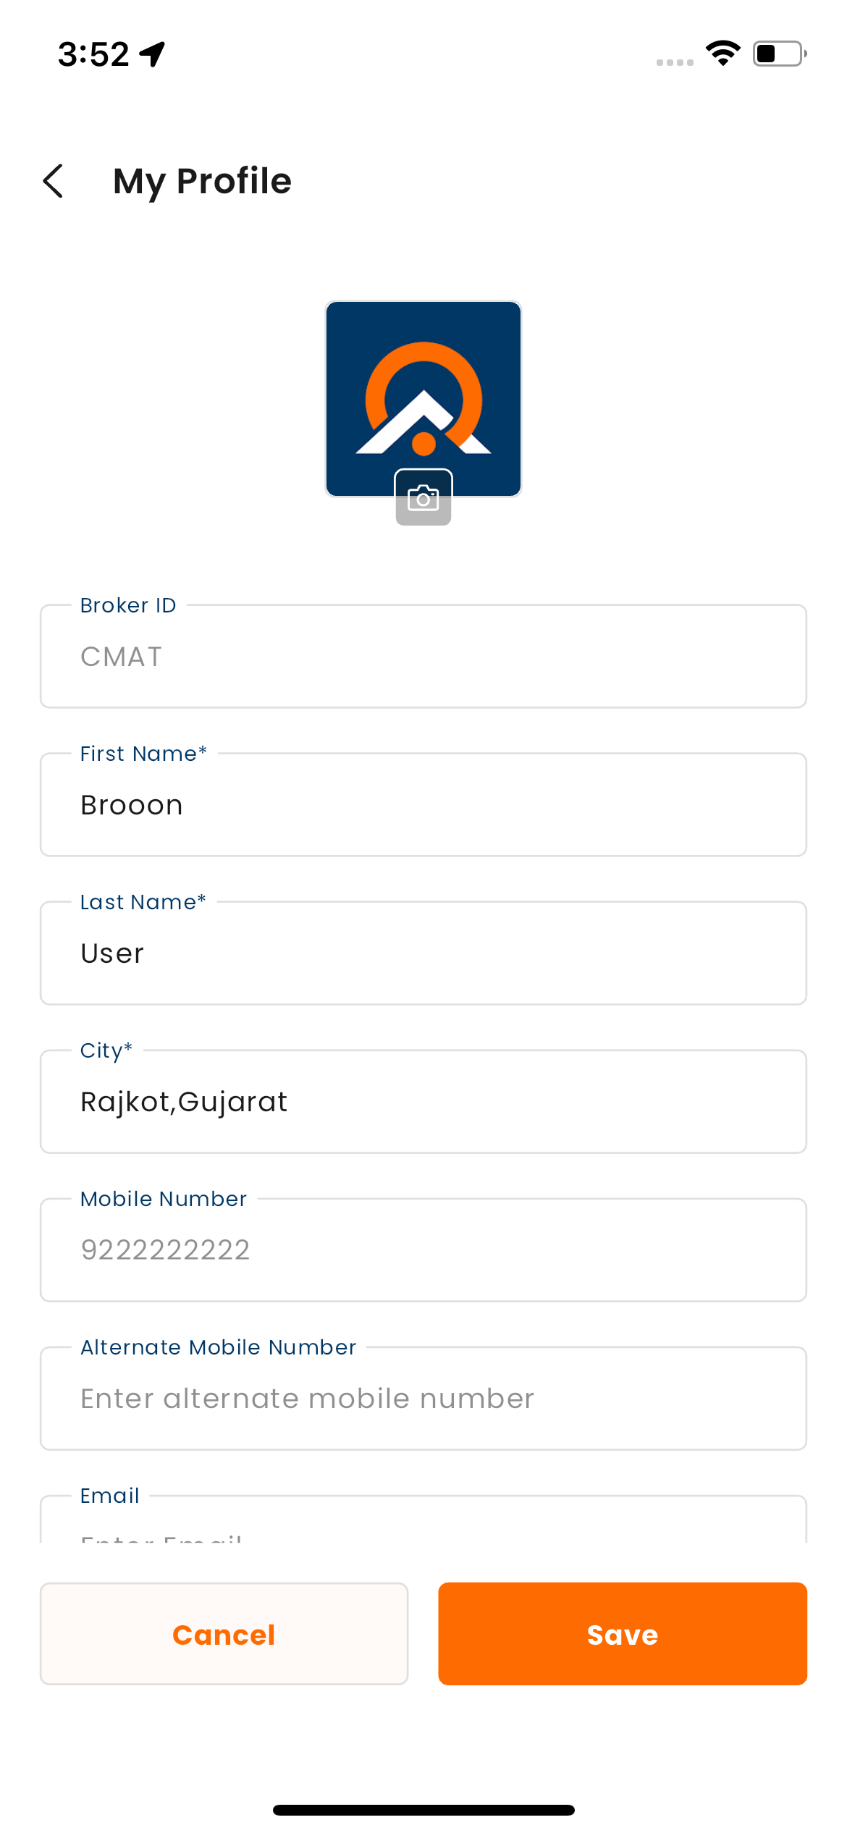Edit the First Name field Brooon
This screenshot has height=1833, width=847.
[423, 804]
